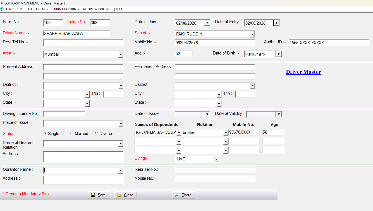Click the Driver Master link
373x211 pixels.
[303, 72]
